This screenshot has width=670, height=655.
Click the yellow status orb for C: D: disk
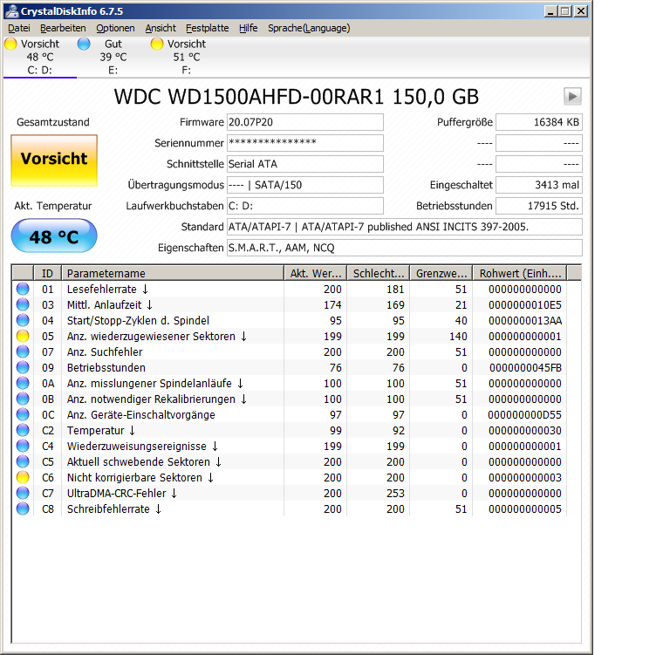pyautogui.click(x=10, y=44)
